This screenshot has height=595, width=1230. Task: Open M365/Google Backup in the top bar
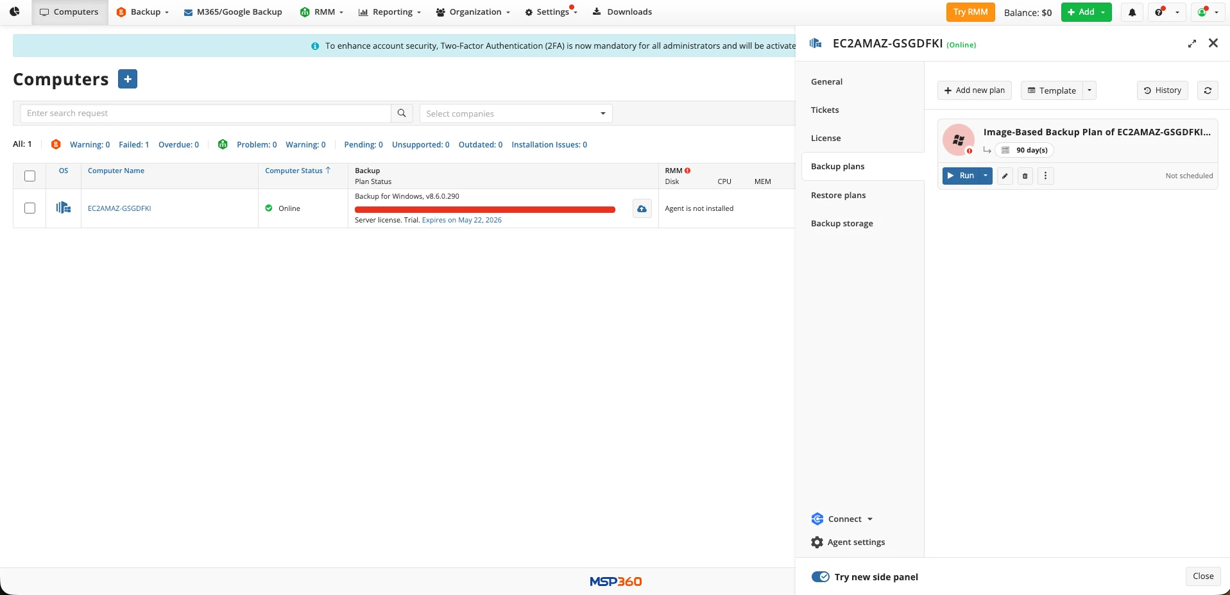click(x=233, y=12)
